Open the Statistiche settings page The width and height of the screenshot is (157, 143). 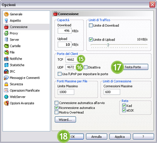click(26, 65)
